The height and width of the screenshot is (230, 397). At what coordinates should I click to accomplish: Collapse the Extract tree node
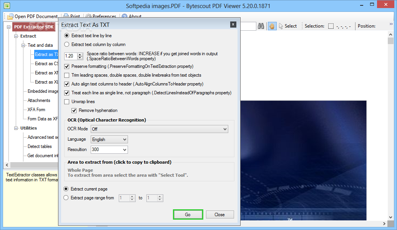click(16, 36)
